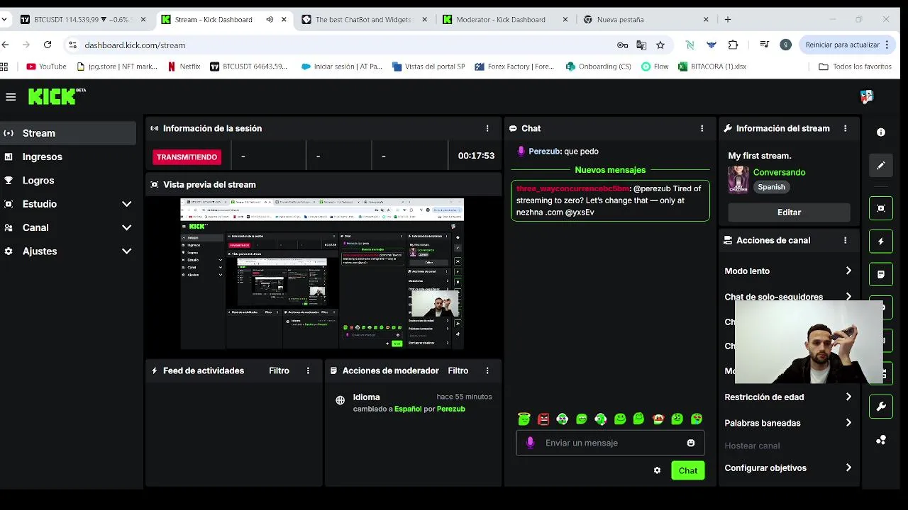Screen dimensions: 908x510
Task: Click the Enviar un mensaje field
Action: [610, 443]
